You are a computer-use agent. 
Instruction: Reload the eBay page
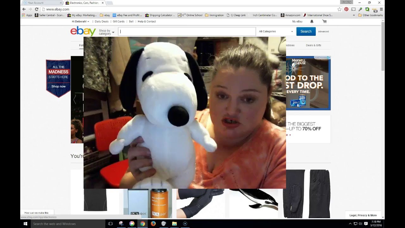[x=37, y=9]
